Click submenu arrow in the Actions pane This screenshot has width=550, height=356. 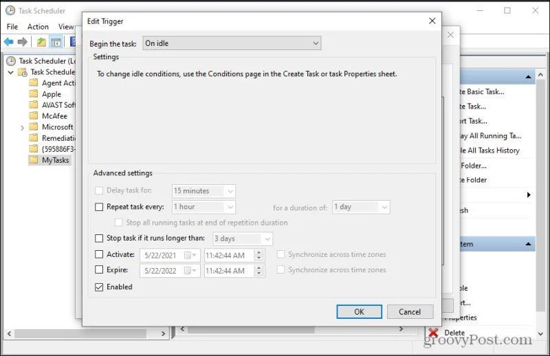click(529, 194)
